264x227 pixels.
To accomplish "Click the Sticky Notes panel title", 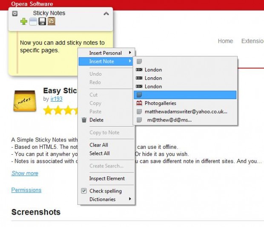I will 49,13.
